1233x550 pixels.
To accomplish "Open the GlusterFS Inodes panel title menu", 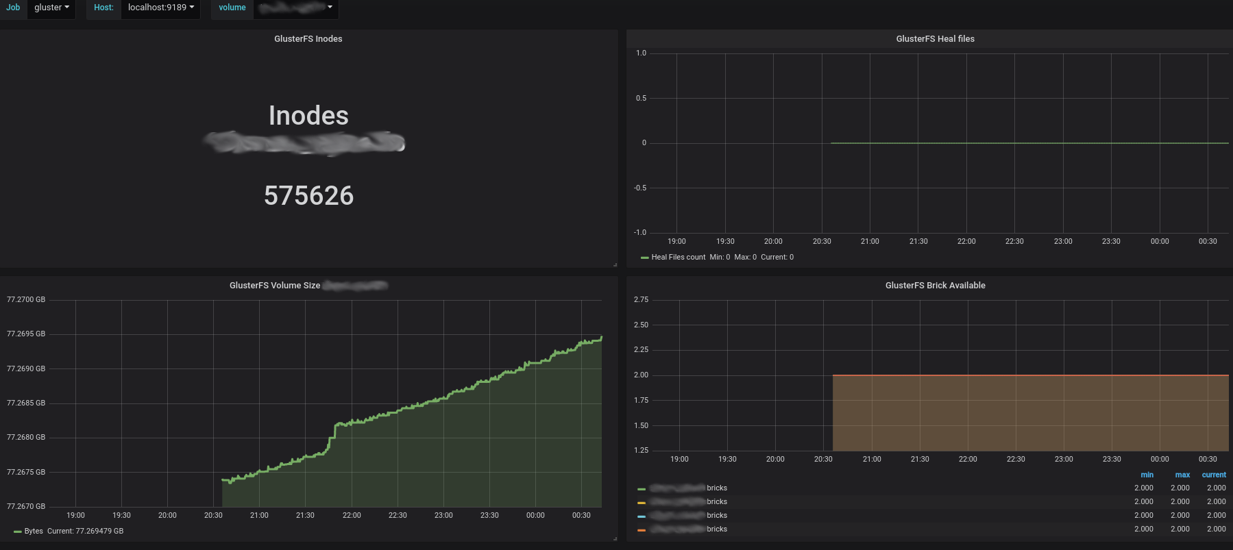I will click(x=308, y=39).
